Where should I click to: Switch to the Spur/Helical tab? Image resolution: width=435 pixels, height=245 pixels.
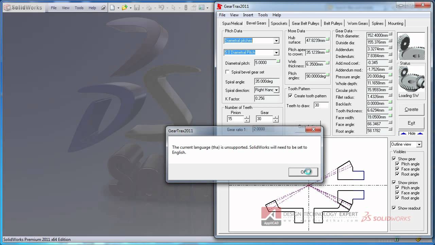[x=232, y=23]
